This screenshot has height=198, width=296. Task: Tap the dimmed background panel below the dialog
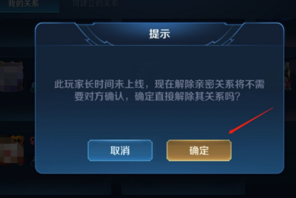point(183,185)
